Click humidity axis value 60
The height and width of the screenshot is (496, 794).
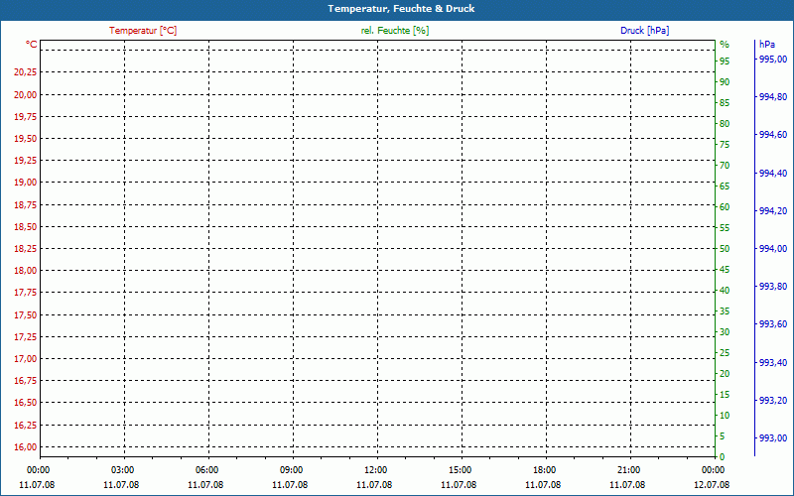click(x=725, y=207)
